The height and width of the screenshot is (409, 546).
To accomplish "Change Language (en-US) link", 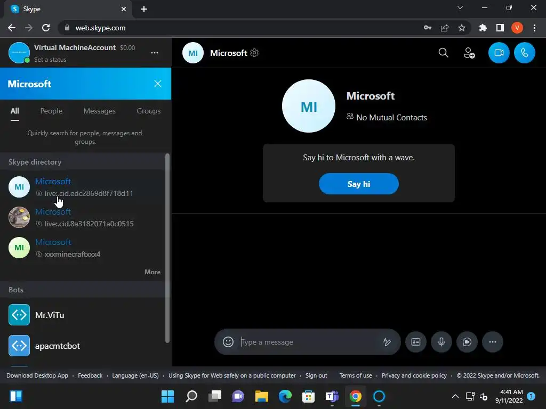I will pyautogui.click(x=135, y=375).
